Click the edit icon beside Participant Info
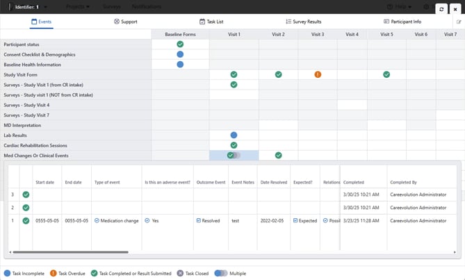 click(459, 22)
